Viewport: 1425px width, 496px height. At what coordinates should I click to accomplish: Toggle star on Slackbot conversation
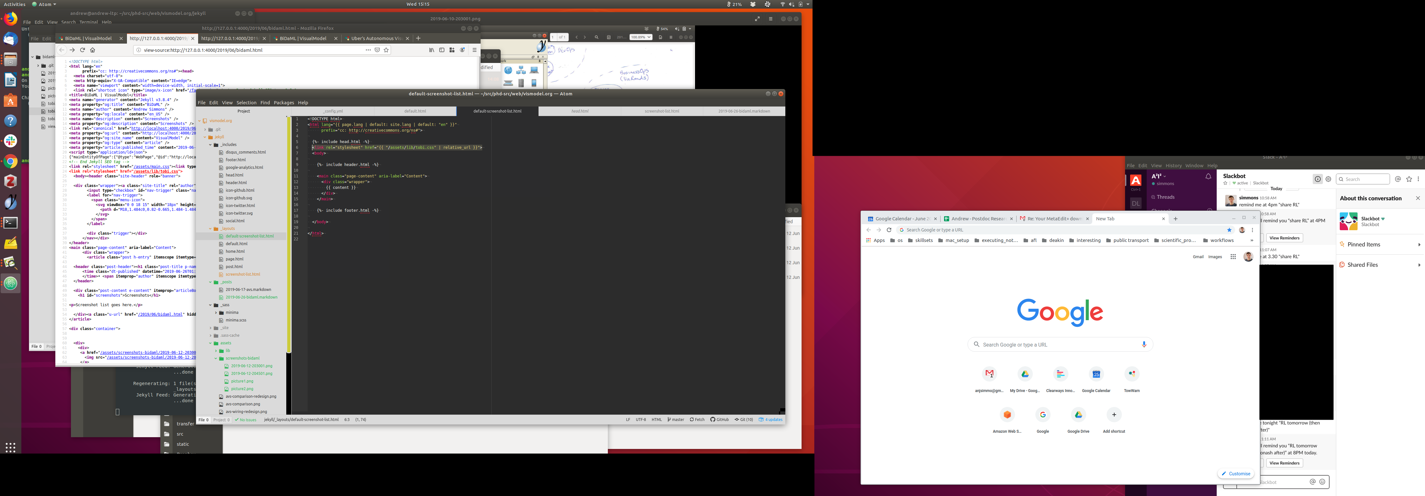point(1225,183)
